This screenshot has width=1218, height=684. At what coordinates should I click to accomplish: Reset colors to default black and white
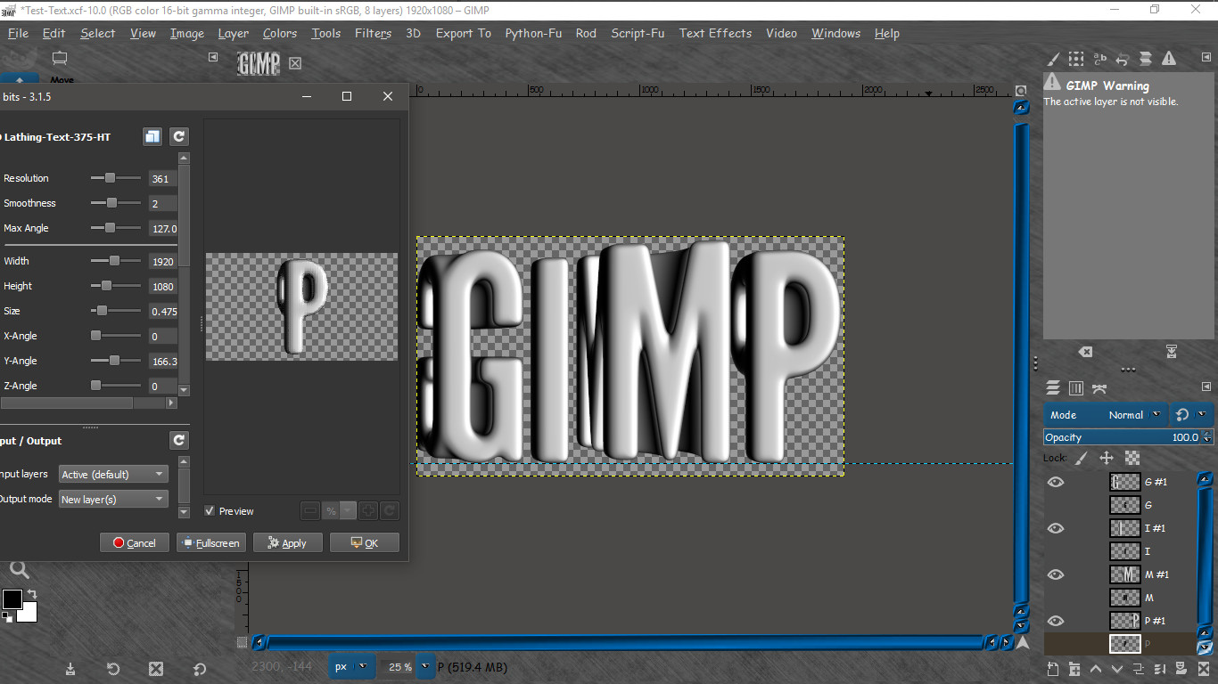7,616
